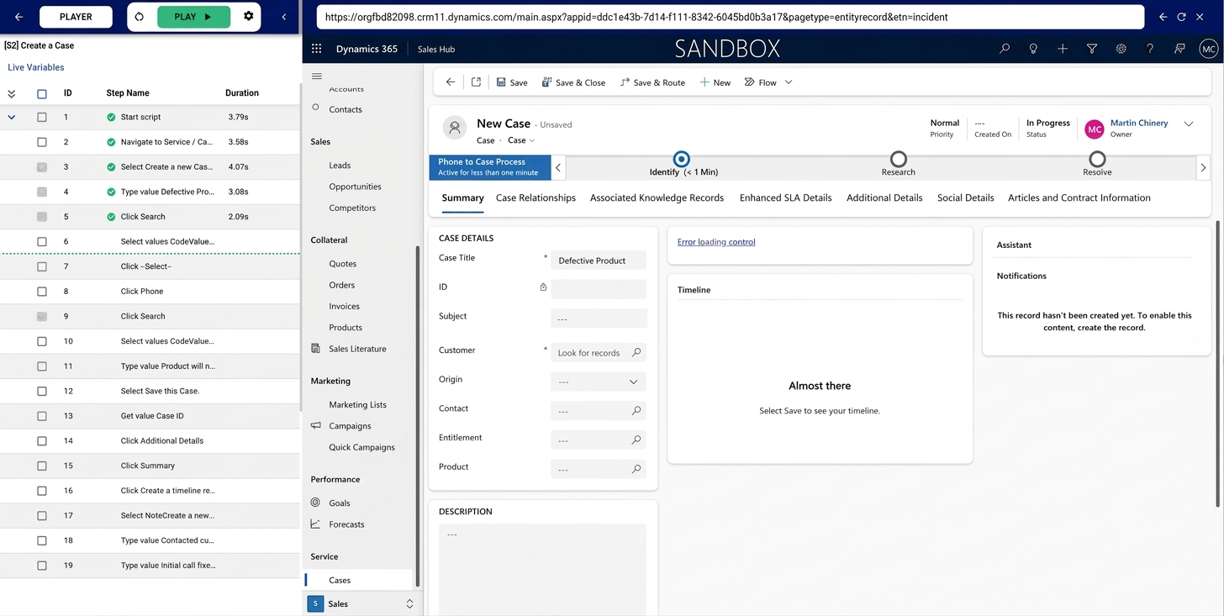Open the lightbulb assistant icon in header

pos(1033,49)
